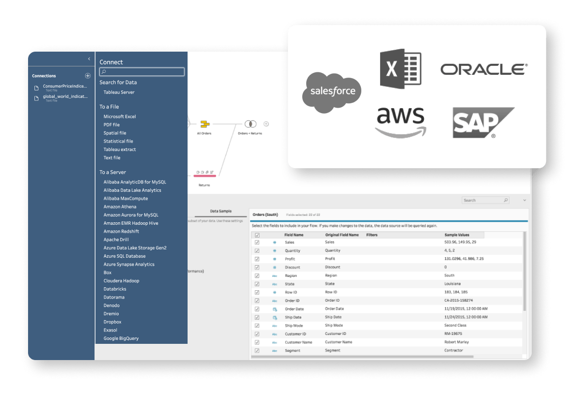Connect to a Tableau extract
The image size is (576, 394).
[120, 150]
